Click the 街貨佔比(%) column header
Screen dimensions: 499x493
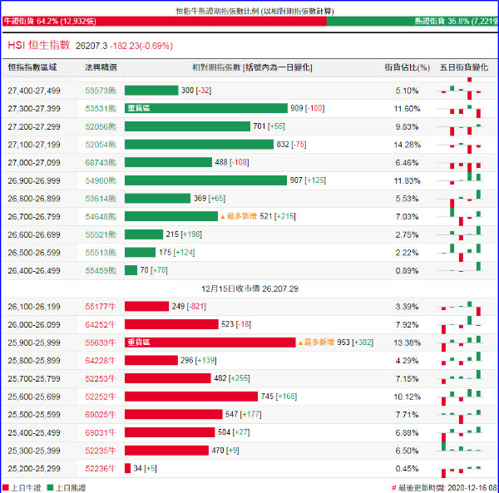pos(407,67)
